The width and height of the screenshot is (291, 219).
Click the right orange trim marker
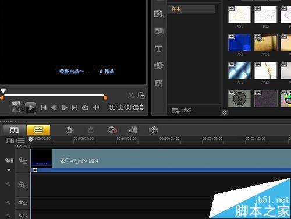pos(105,97)
